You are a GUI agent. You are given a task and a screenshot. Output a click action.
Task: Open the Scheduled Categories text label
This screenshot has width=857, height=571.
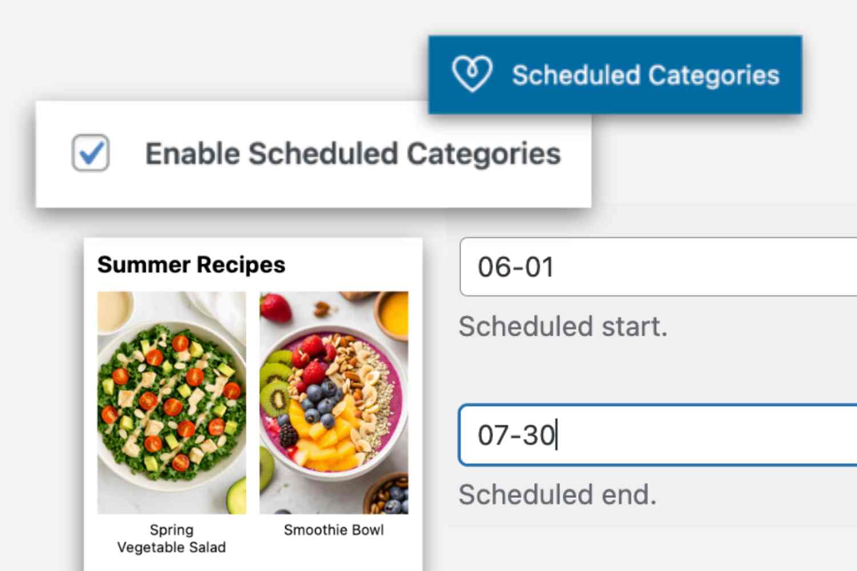[646, 75]
